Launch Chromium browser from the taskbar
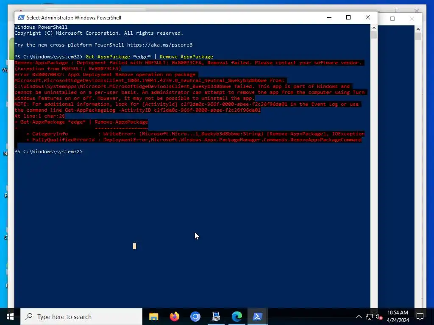 195,317
